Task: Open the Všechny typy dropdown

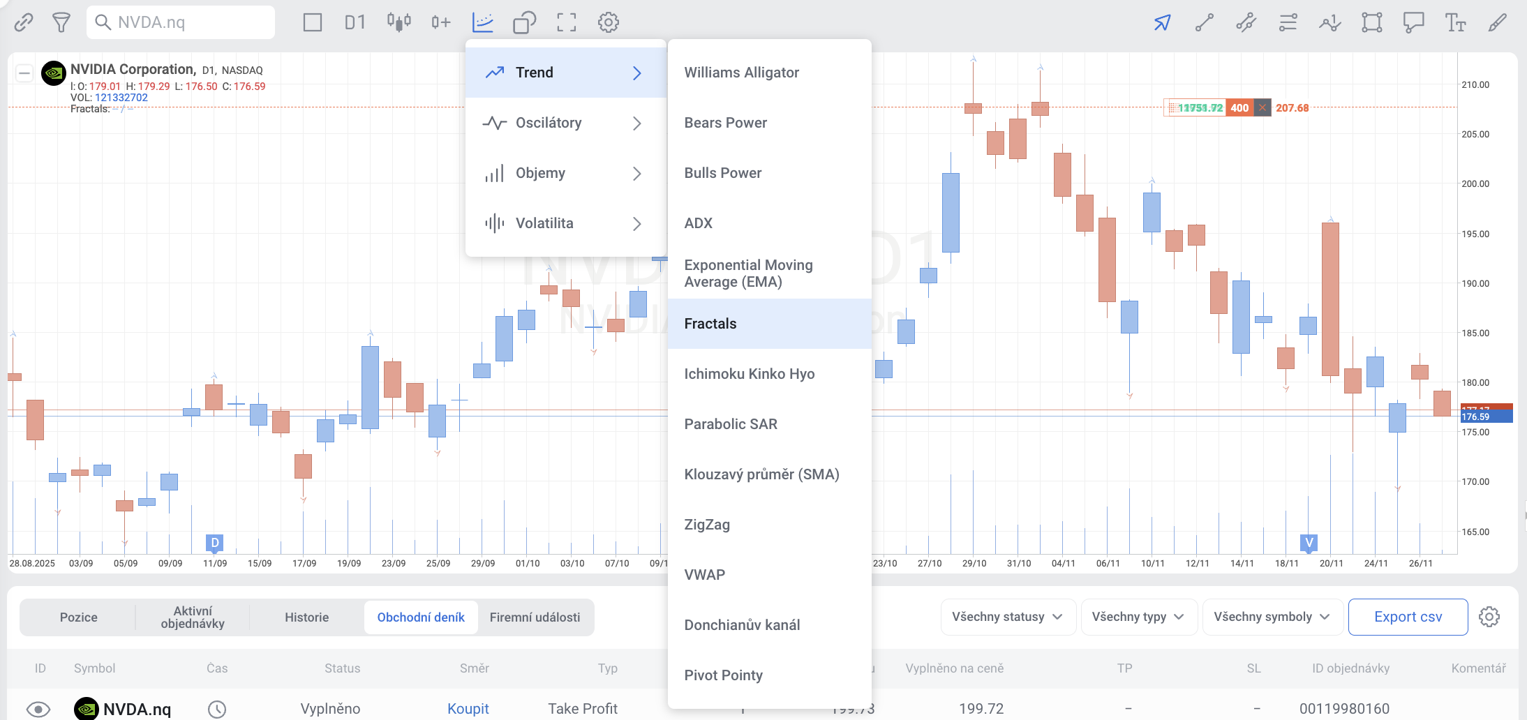Action: 1139,617
